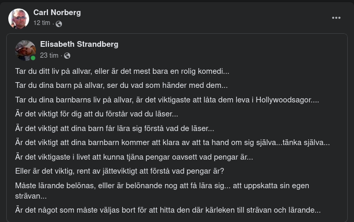Open Elisabeth Strandberg's profile picture
This screenshot has height=222, width=354.
pos(26,50)
